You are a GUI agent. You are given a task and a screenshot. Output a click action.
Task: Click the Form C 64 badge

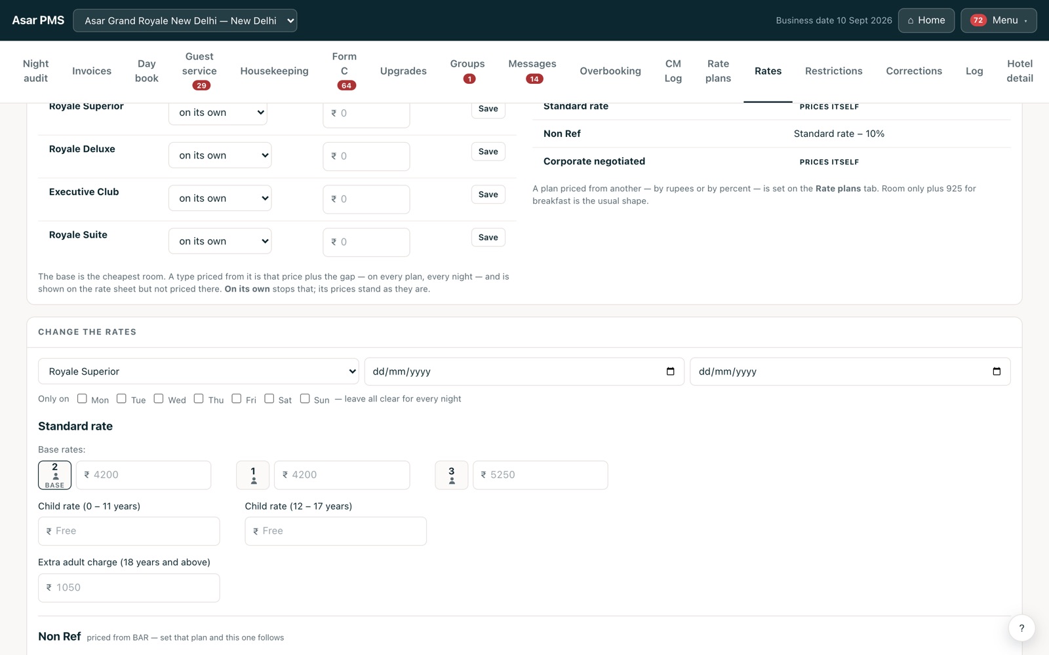click(346, 85)
